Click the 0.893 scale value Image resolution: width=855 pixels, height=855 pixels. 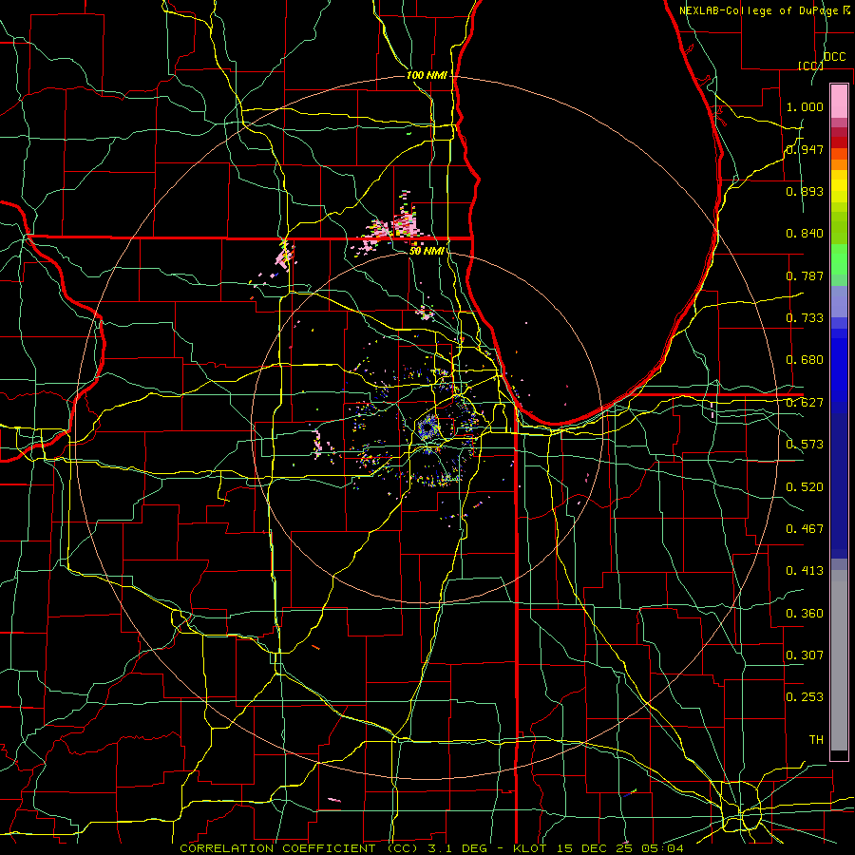(x=805, y=191)
